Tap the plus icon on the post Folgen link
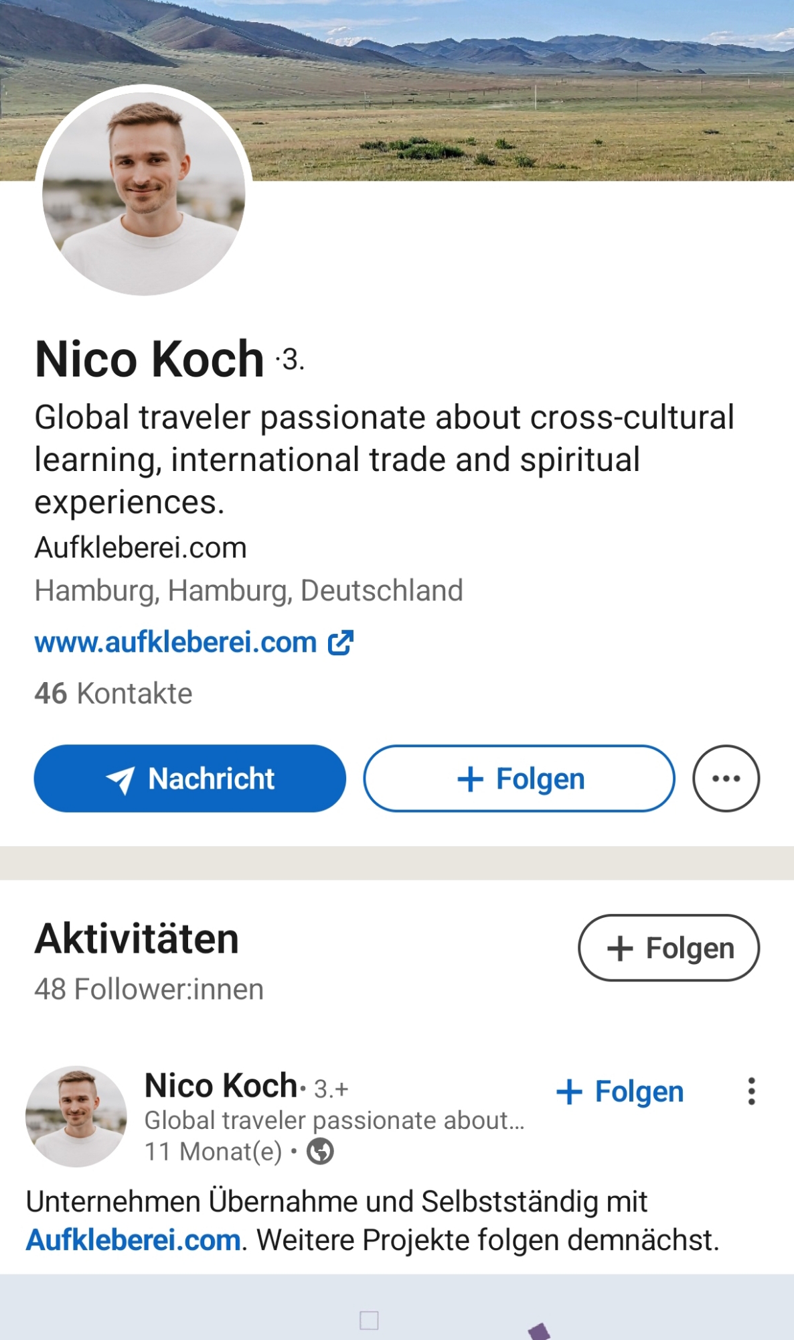 click(x=569, y=1091)
